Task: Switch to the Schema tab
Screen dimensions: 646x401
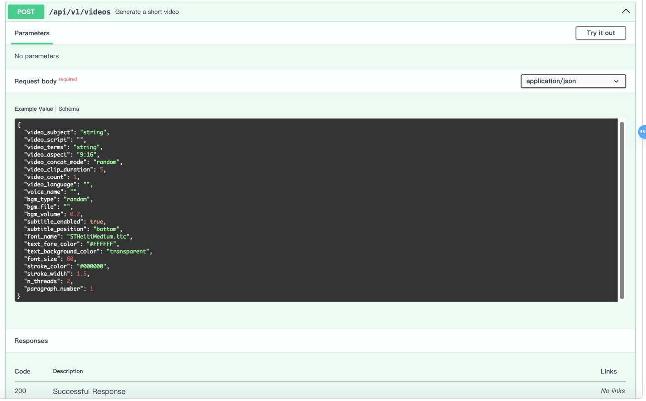Action: 69,109
